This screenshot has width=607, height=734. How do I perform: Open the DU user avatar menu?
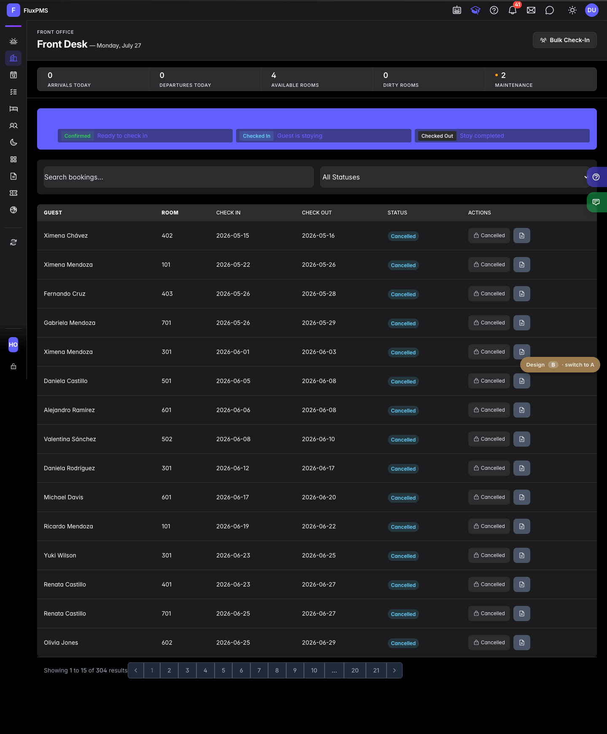(x=592, y=10)
